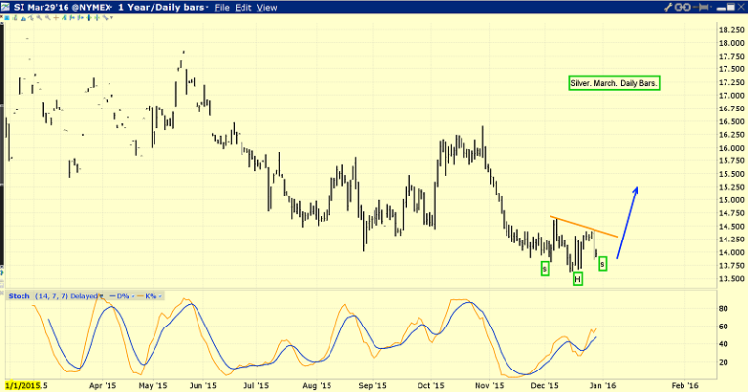Click the orange neckline trendline
748x392 pixels.
[583, 226]
